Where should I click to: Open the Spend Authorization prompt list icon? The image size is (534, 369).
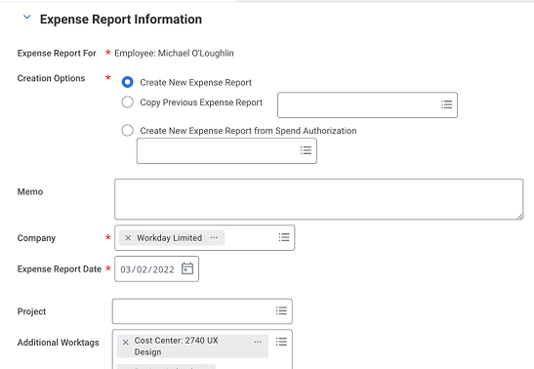point(306,150)
